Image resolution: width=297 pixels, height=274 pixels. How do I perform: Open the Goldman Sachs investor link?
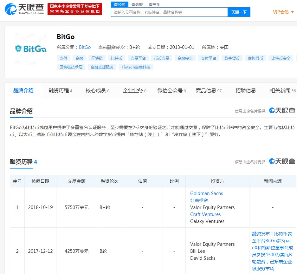[206, 193]
